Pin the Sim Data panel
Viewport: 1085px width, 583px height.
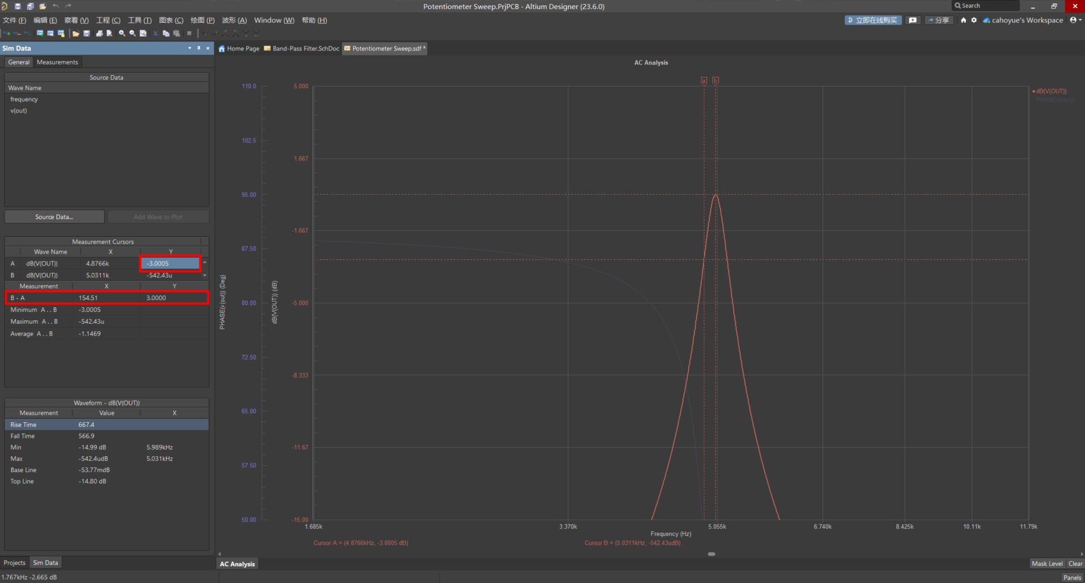pos(199,48)
